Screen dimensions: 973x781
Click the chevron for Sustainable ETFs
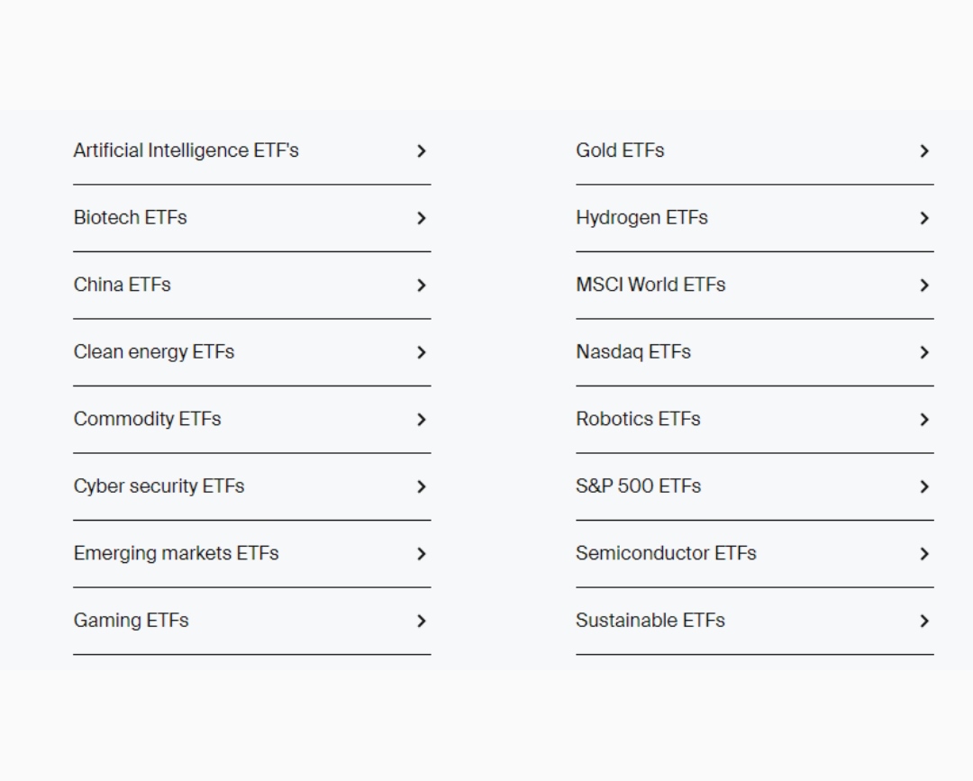click(924, 621)
